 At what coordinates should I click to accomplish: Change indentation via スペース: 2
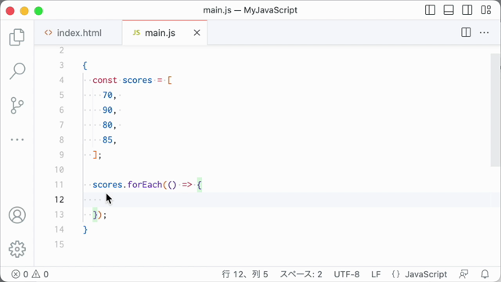(301, 274)
